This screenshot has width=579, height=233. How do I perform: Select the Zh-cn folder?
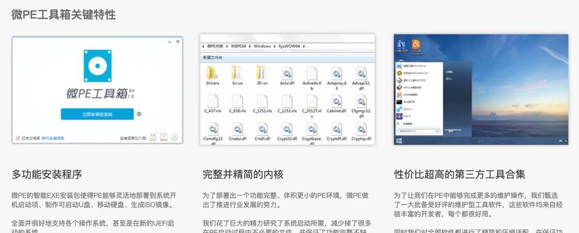pos(262,76)
